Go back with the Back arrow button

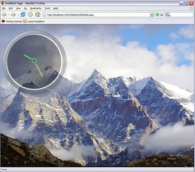[x=4, y=15]
